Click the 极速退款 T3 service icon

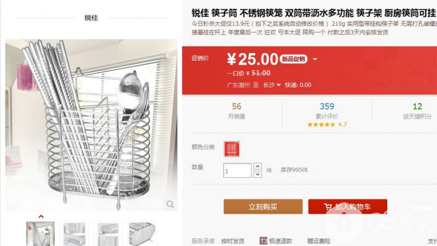[264, 241]
